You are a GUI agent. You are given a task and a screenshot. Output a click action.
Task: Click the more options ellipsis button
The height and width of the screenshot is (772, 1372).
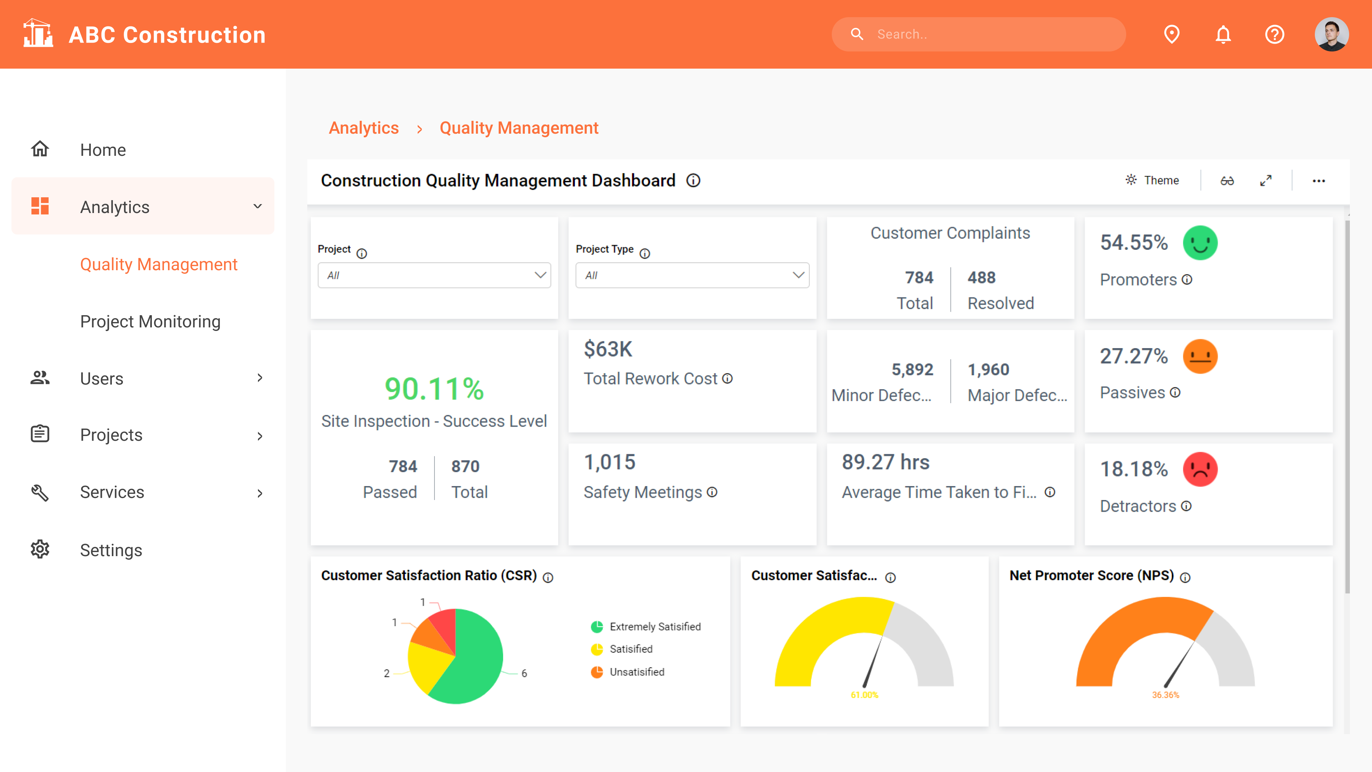pyautogui.click(x=1319, y=180)
